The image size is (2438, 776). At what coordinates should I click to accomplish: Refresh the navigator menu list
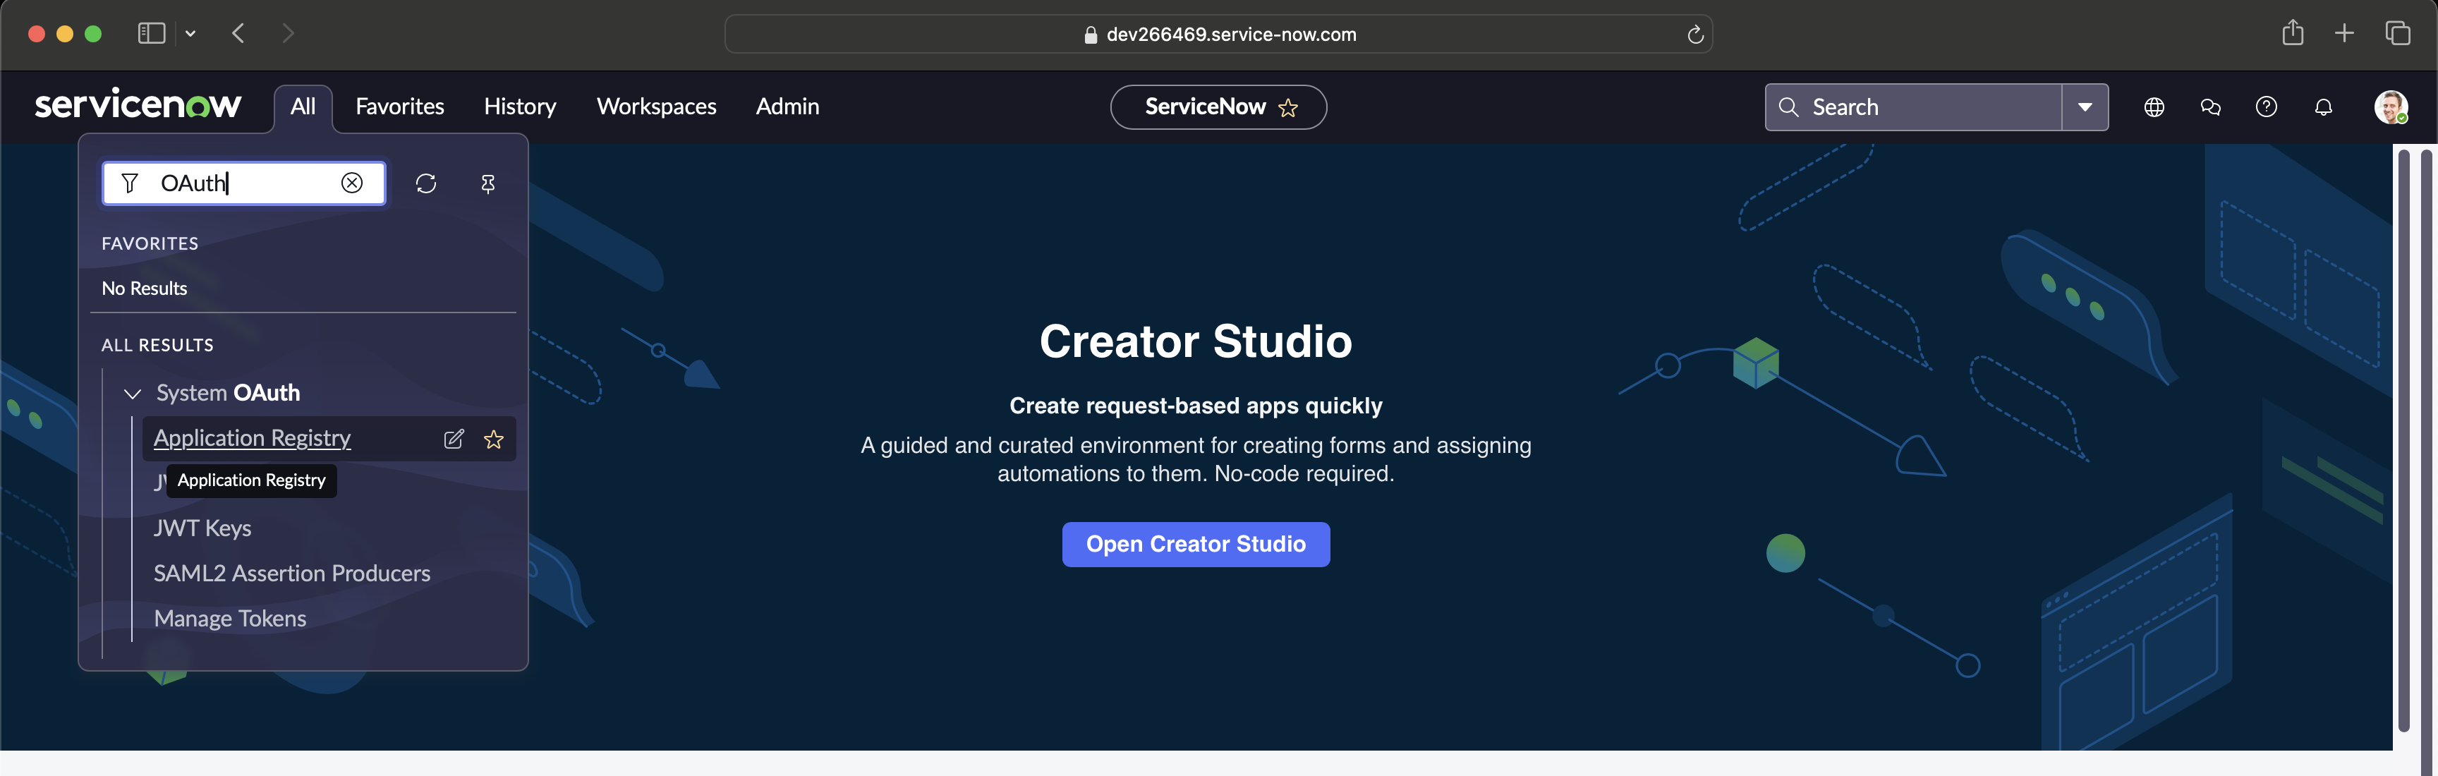(x=426, y=183)
